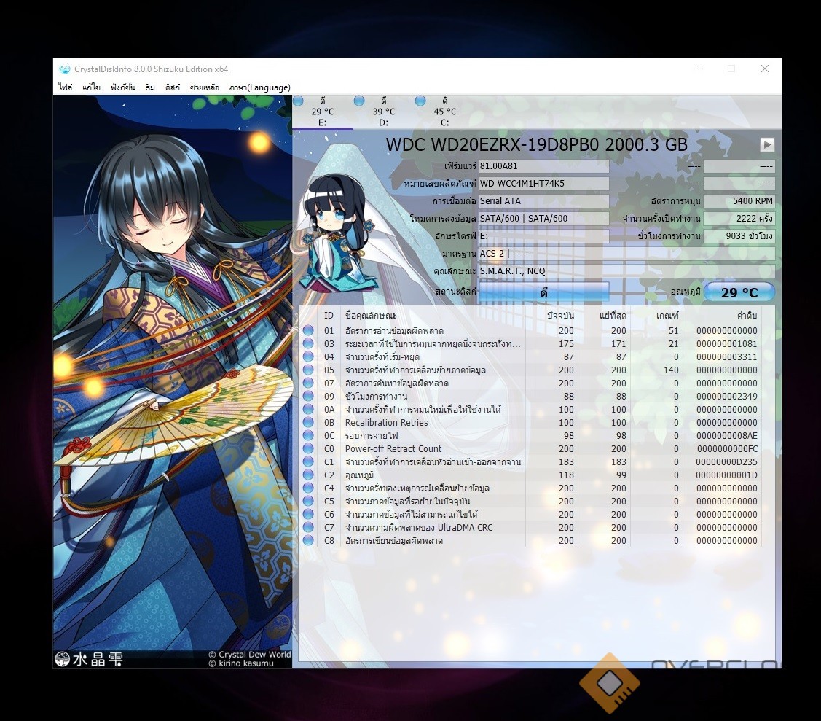821x721 pixels.
Task: Click the drive letter field E:
Action: point(543,235)
